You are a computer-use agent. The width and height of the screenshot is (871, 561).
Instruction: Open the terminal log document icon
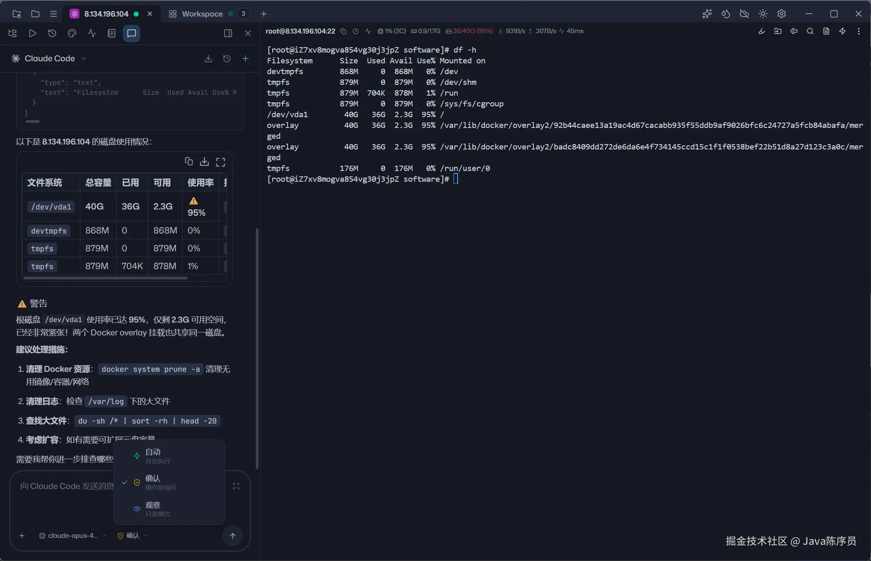point(826,31)
